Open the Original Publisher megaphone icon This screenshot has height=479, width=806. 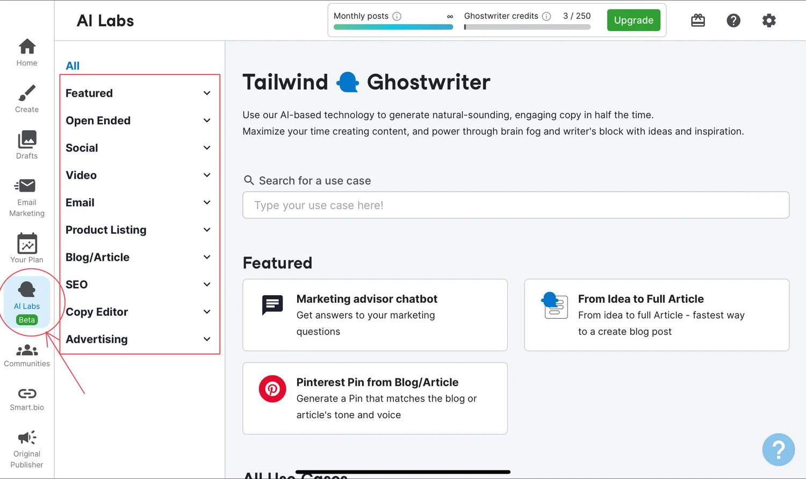click(x=26, y=438)
